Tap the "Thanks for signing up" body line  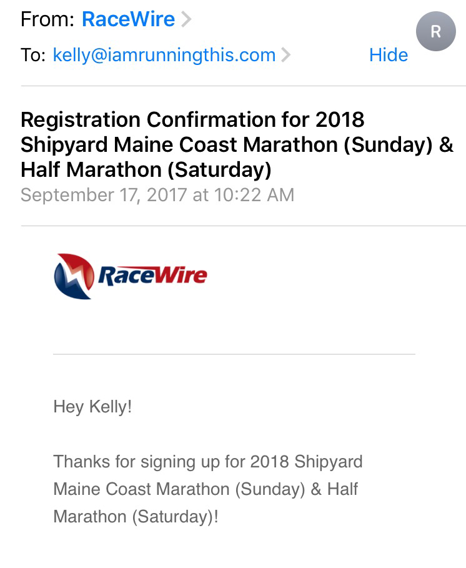pos(207,462)
